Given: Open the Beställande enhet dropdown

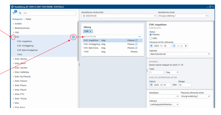Looking at the screenshot, I should tap(183, 16).
